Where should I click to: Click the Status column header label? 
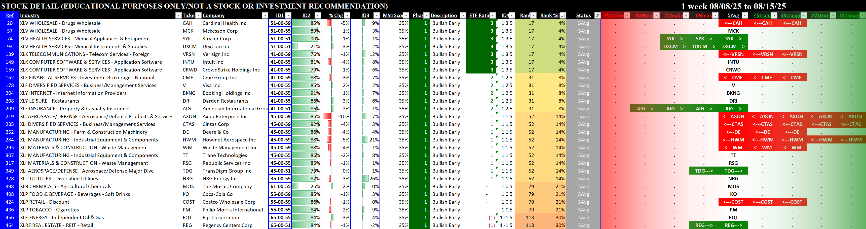coord(583,15)
